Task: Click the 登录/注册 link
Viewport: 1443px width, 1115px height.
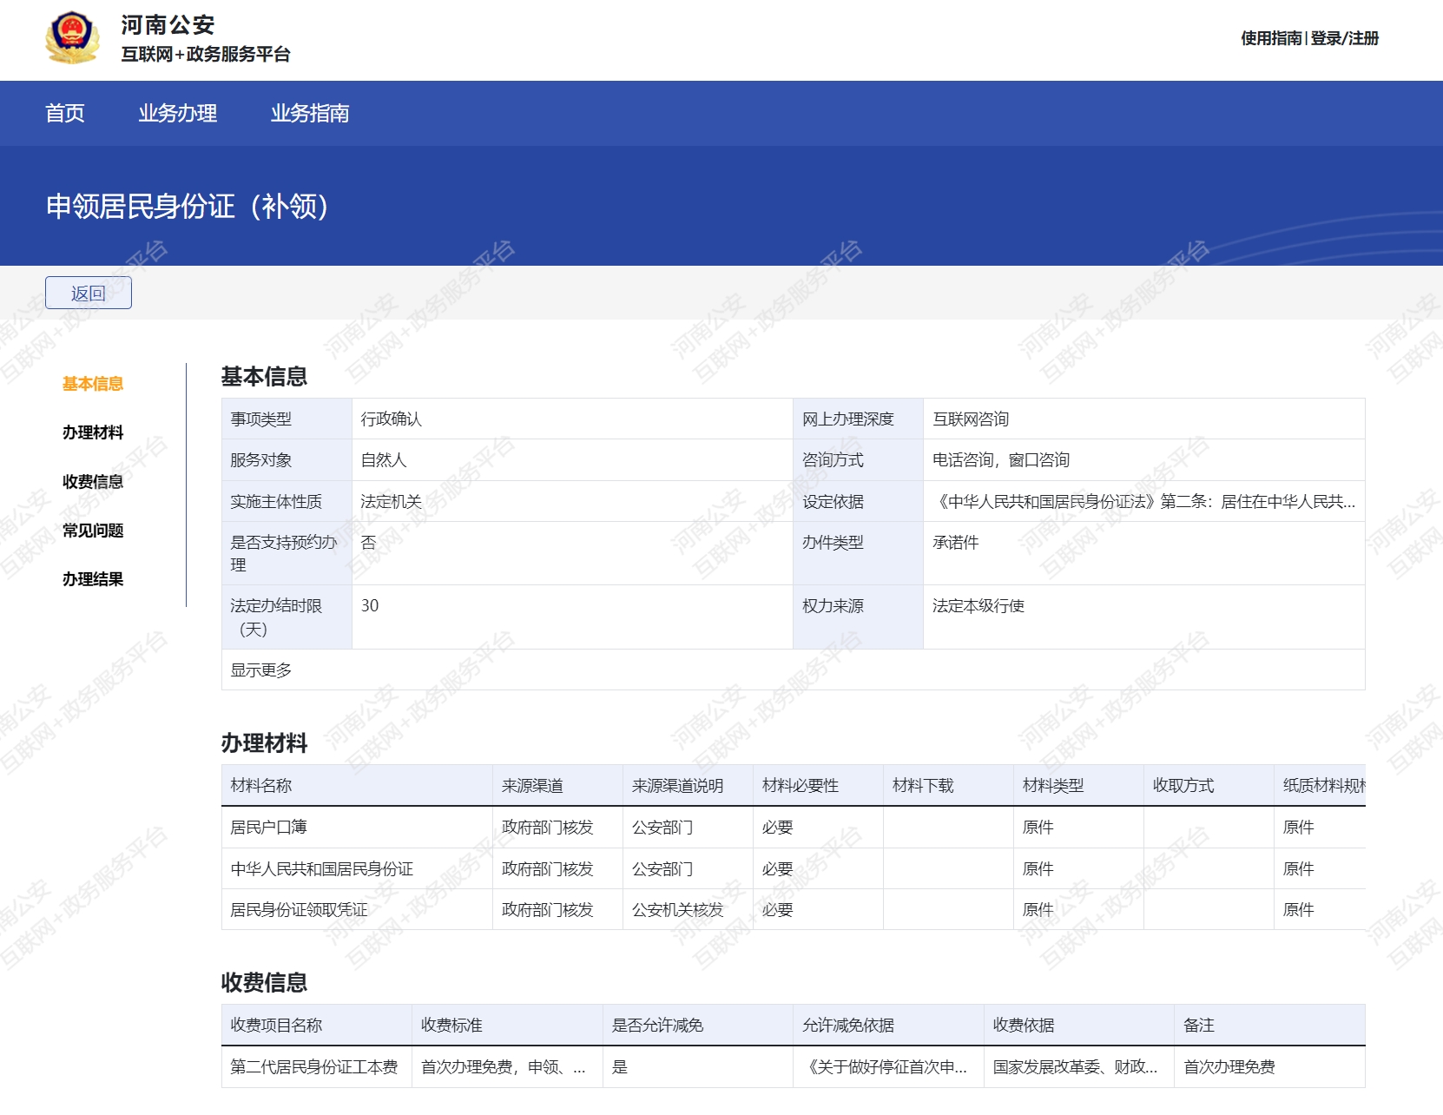Action: 1344,38
